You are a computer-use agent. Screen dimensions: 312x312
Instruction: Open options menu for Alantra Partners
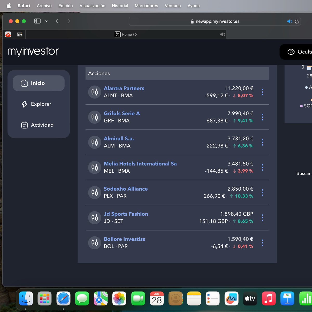click(262, 92)
